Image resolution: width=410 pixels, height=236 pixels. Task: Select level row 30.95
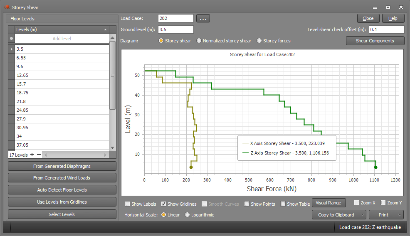click(62, 128)
